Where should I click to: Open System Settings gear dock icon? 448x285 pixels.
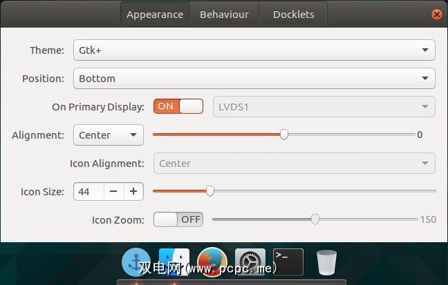(250, 262)
